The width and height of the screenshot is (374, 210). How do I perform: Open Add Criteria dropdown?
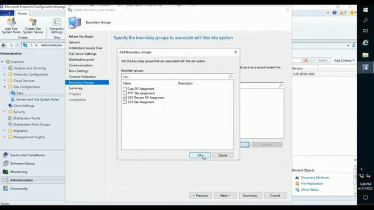coord(344,61)
